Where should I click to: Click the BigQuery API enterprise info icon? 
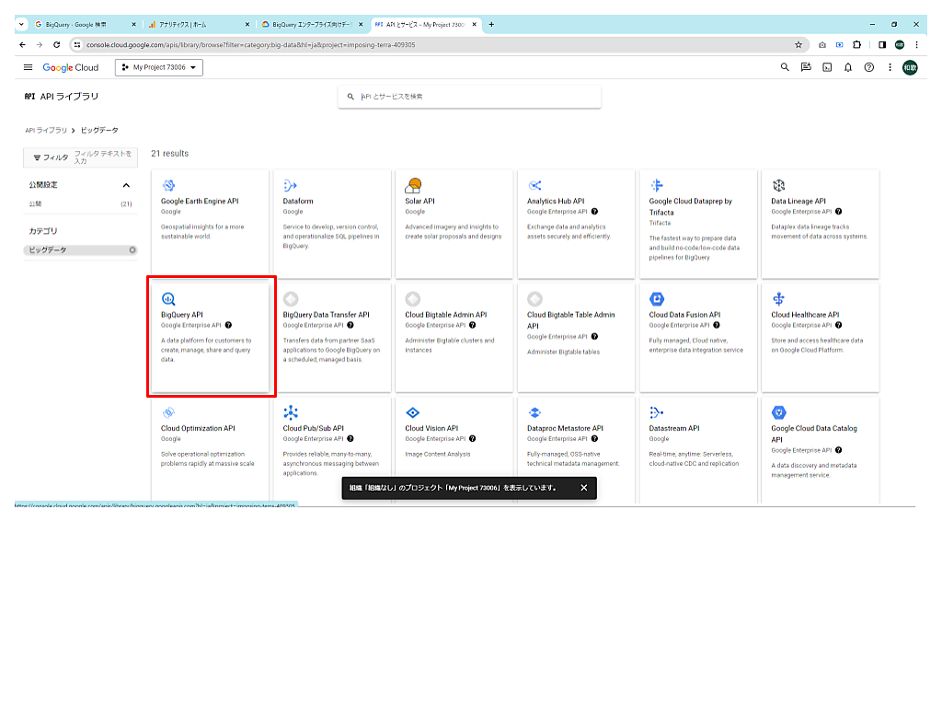(x=228, y=325)
